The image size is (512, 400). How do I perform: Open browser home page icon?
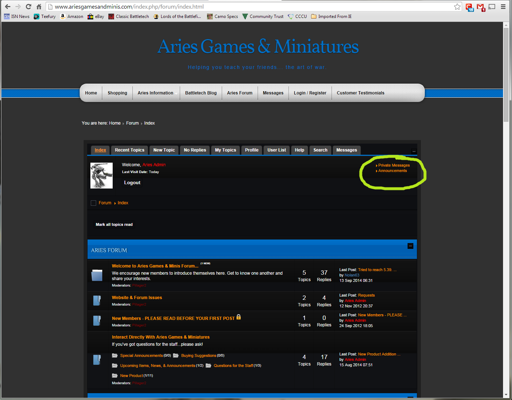point(39,7)
